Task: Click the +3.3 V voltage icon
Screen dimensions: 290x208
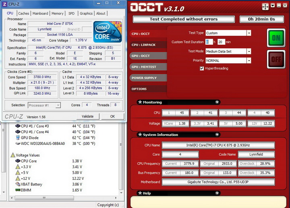Action: [18, 167]
